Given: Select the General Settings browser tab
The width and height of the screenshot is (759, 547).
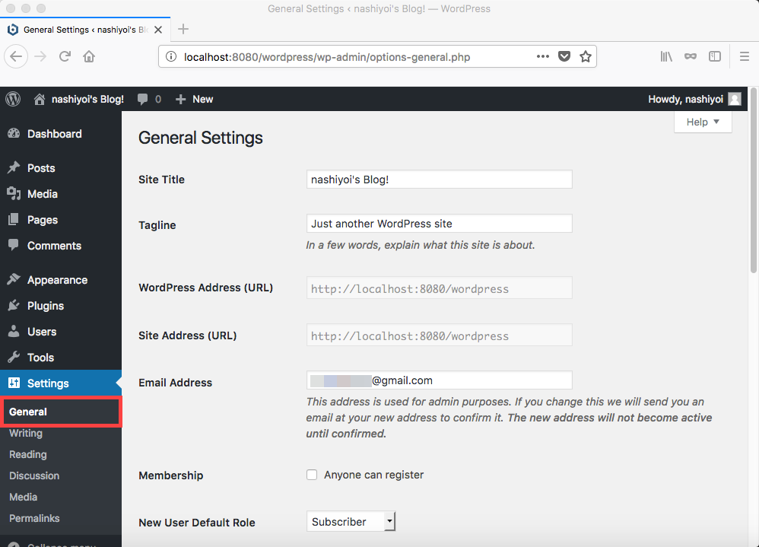Looking at the screenshot, I should pos(85,30).
